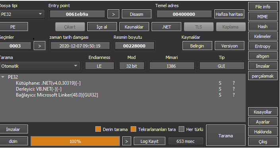Click the Versiyon button
The width and height of the screenshot is (280, 148).
(x=230, y=46)
